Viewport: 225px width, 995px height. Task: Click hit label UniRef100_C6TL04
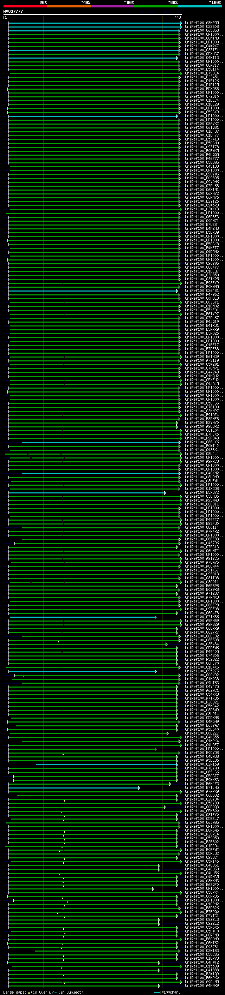point(202,430)
